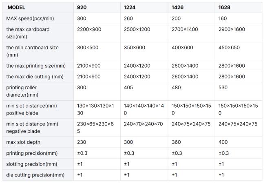This screenshot has height=183, width=265.
Task: Select the printing precision(mm) row label
Action: click(32, 153)
